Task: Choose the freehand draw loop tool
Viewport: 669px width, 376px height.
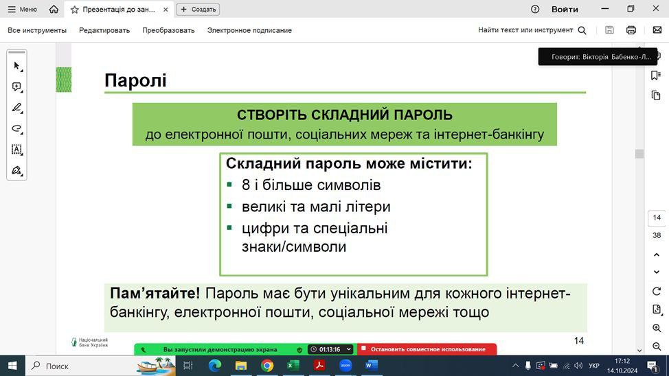Action: click(16, 128)
